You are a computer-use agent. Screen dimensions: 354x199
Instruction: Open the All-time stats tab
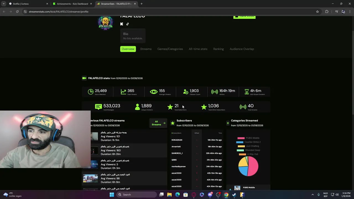coord(198,49)
